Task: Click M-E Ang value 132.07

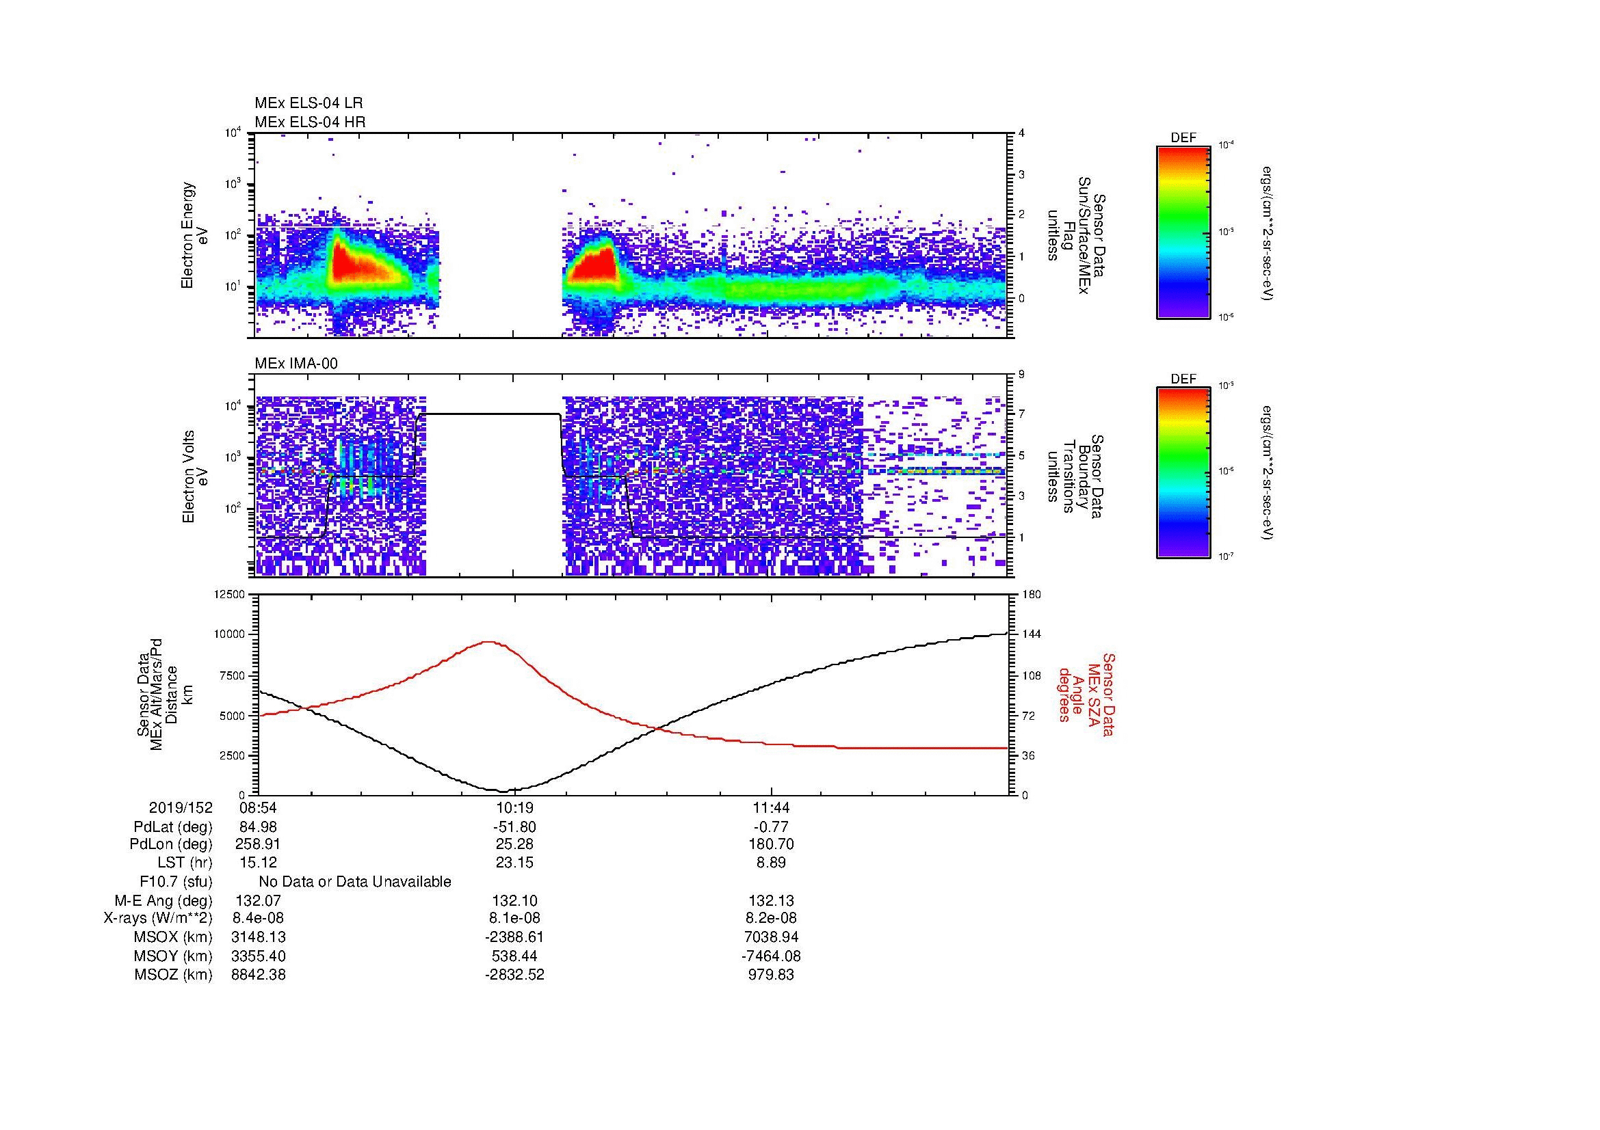Action: pyautogui.click(x=258, y=901)
